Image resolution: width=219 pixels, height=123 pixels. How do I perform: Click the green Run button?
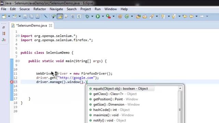coord(98,16)
